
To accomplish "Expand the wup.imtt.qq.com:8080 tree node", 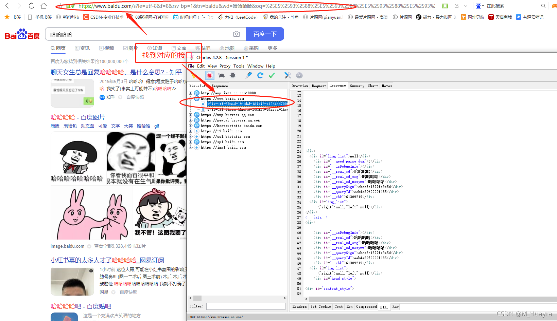I will [x=191, y=93].
